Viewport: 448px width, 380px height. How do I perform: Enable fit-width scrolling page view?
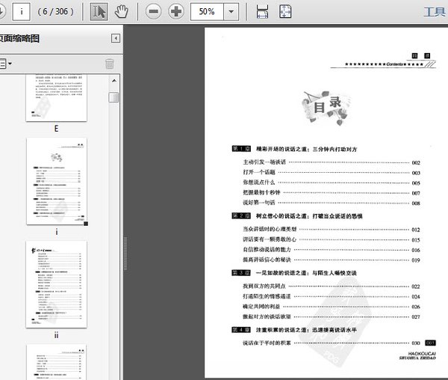point(262,12)
